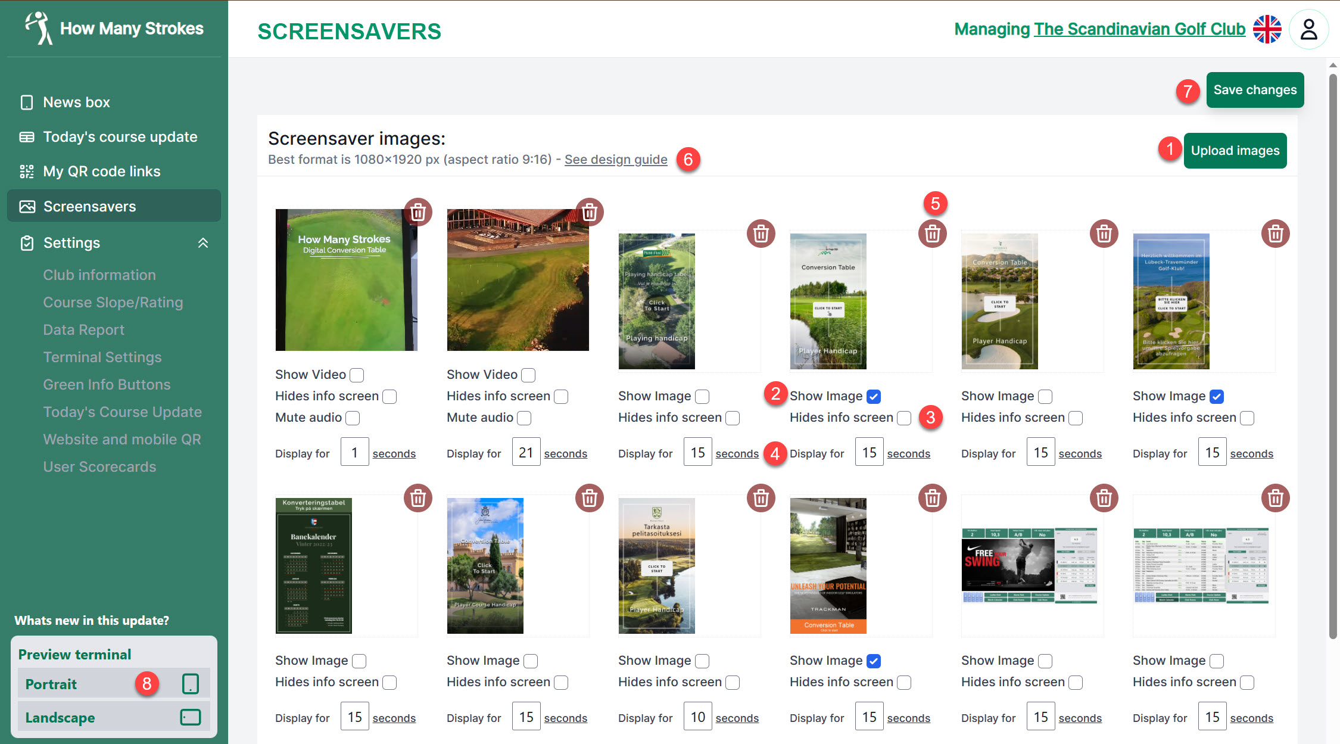Open Course Slope/Rating settings

tap(113, 303)
